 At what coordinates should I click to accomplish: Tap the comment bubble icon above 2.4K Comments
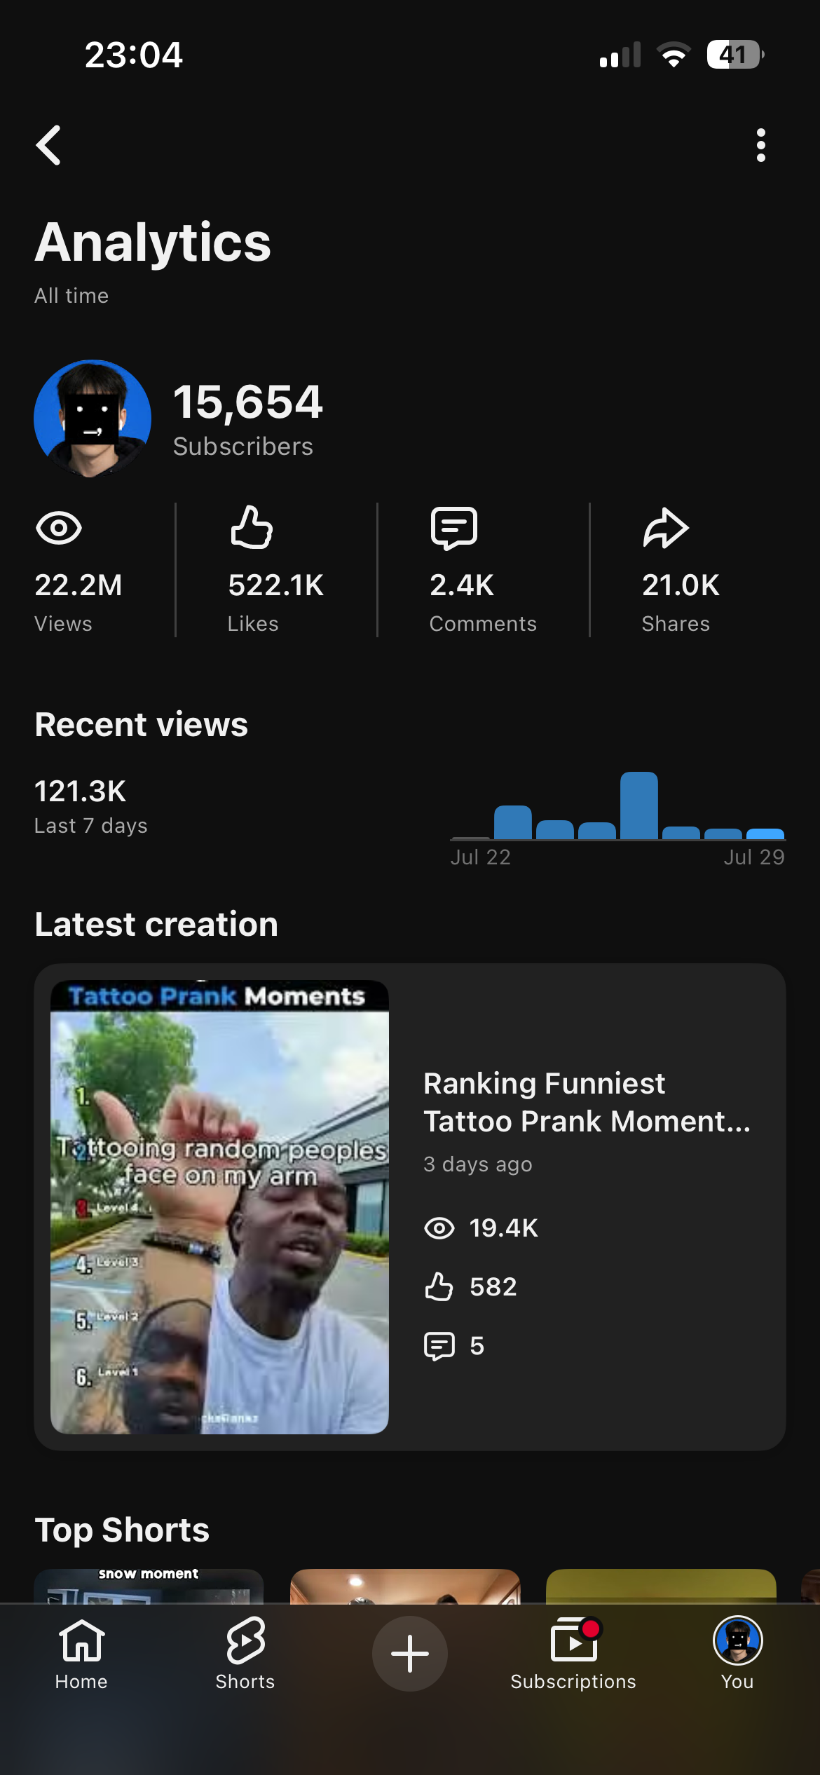coord(454,528)
